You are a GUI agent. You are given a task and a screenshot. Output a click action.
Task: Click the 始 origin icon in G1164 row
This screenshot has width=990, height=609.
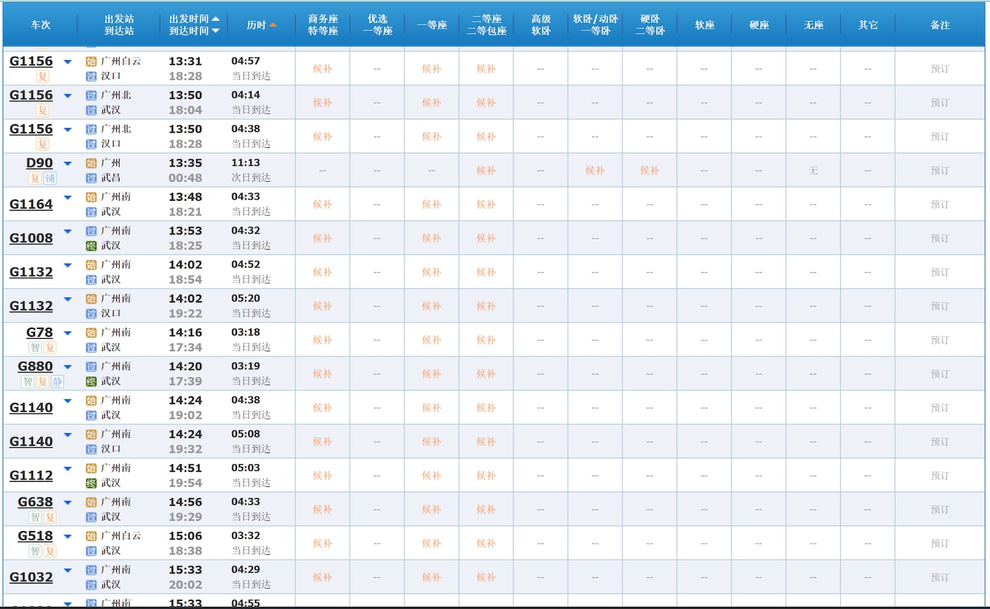91,197
